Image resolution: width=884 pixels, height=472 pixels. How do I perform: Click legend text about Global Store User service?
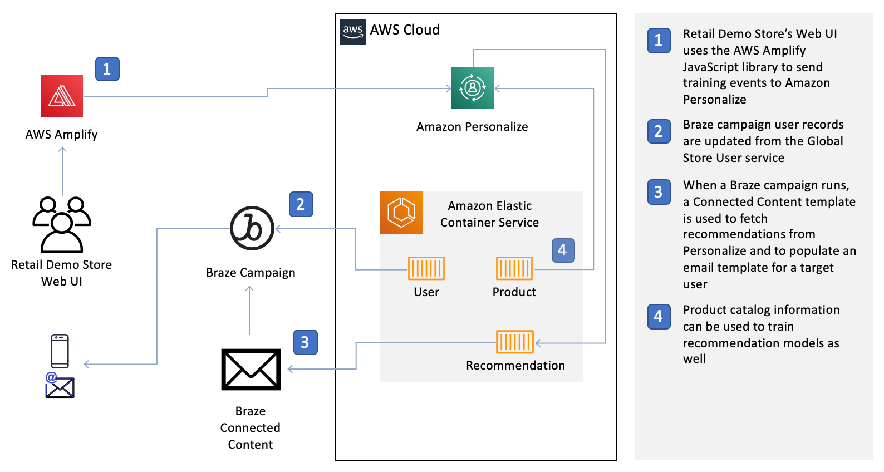pyautogui.click(x=763, y=141)
